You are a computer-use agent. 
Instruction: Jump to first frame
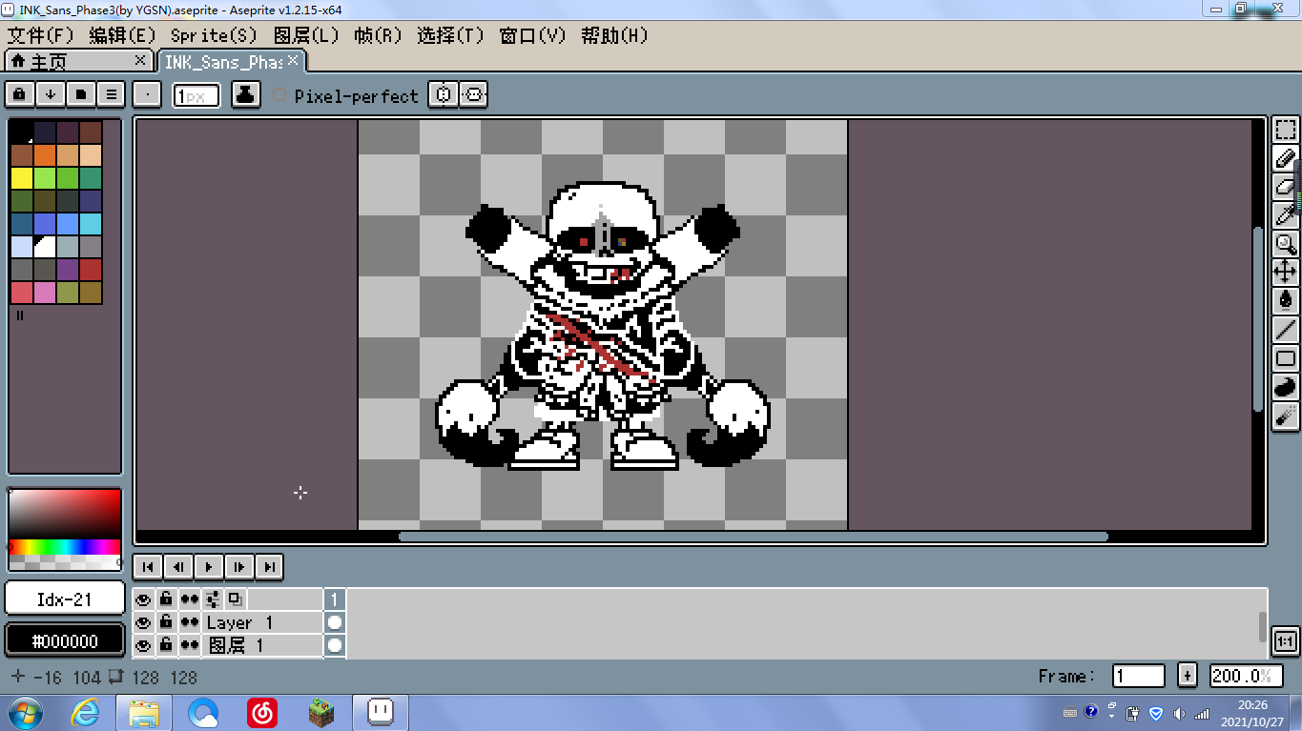(148, 566)
